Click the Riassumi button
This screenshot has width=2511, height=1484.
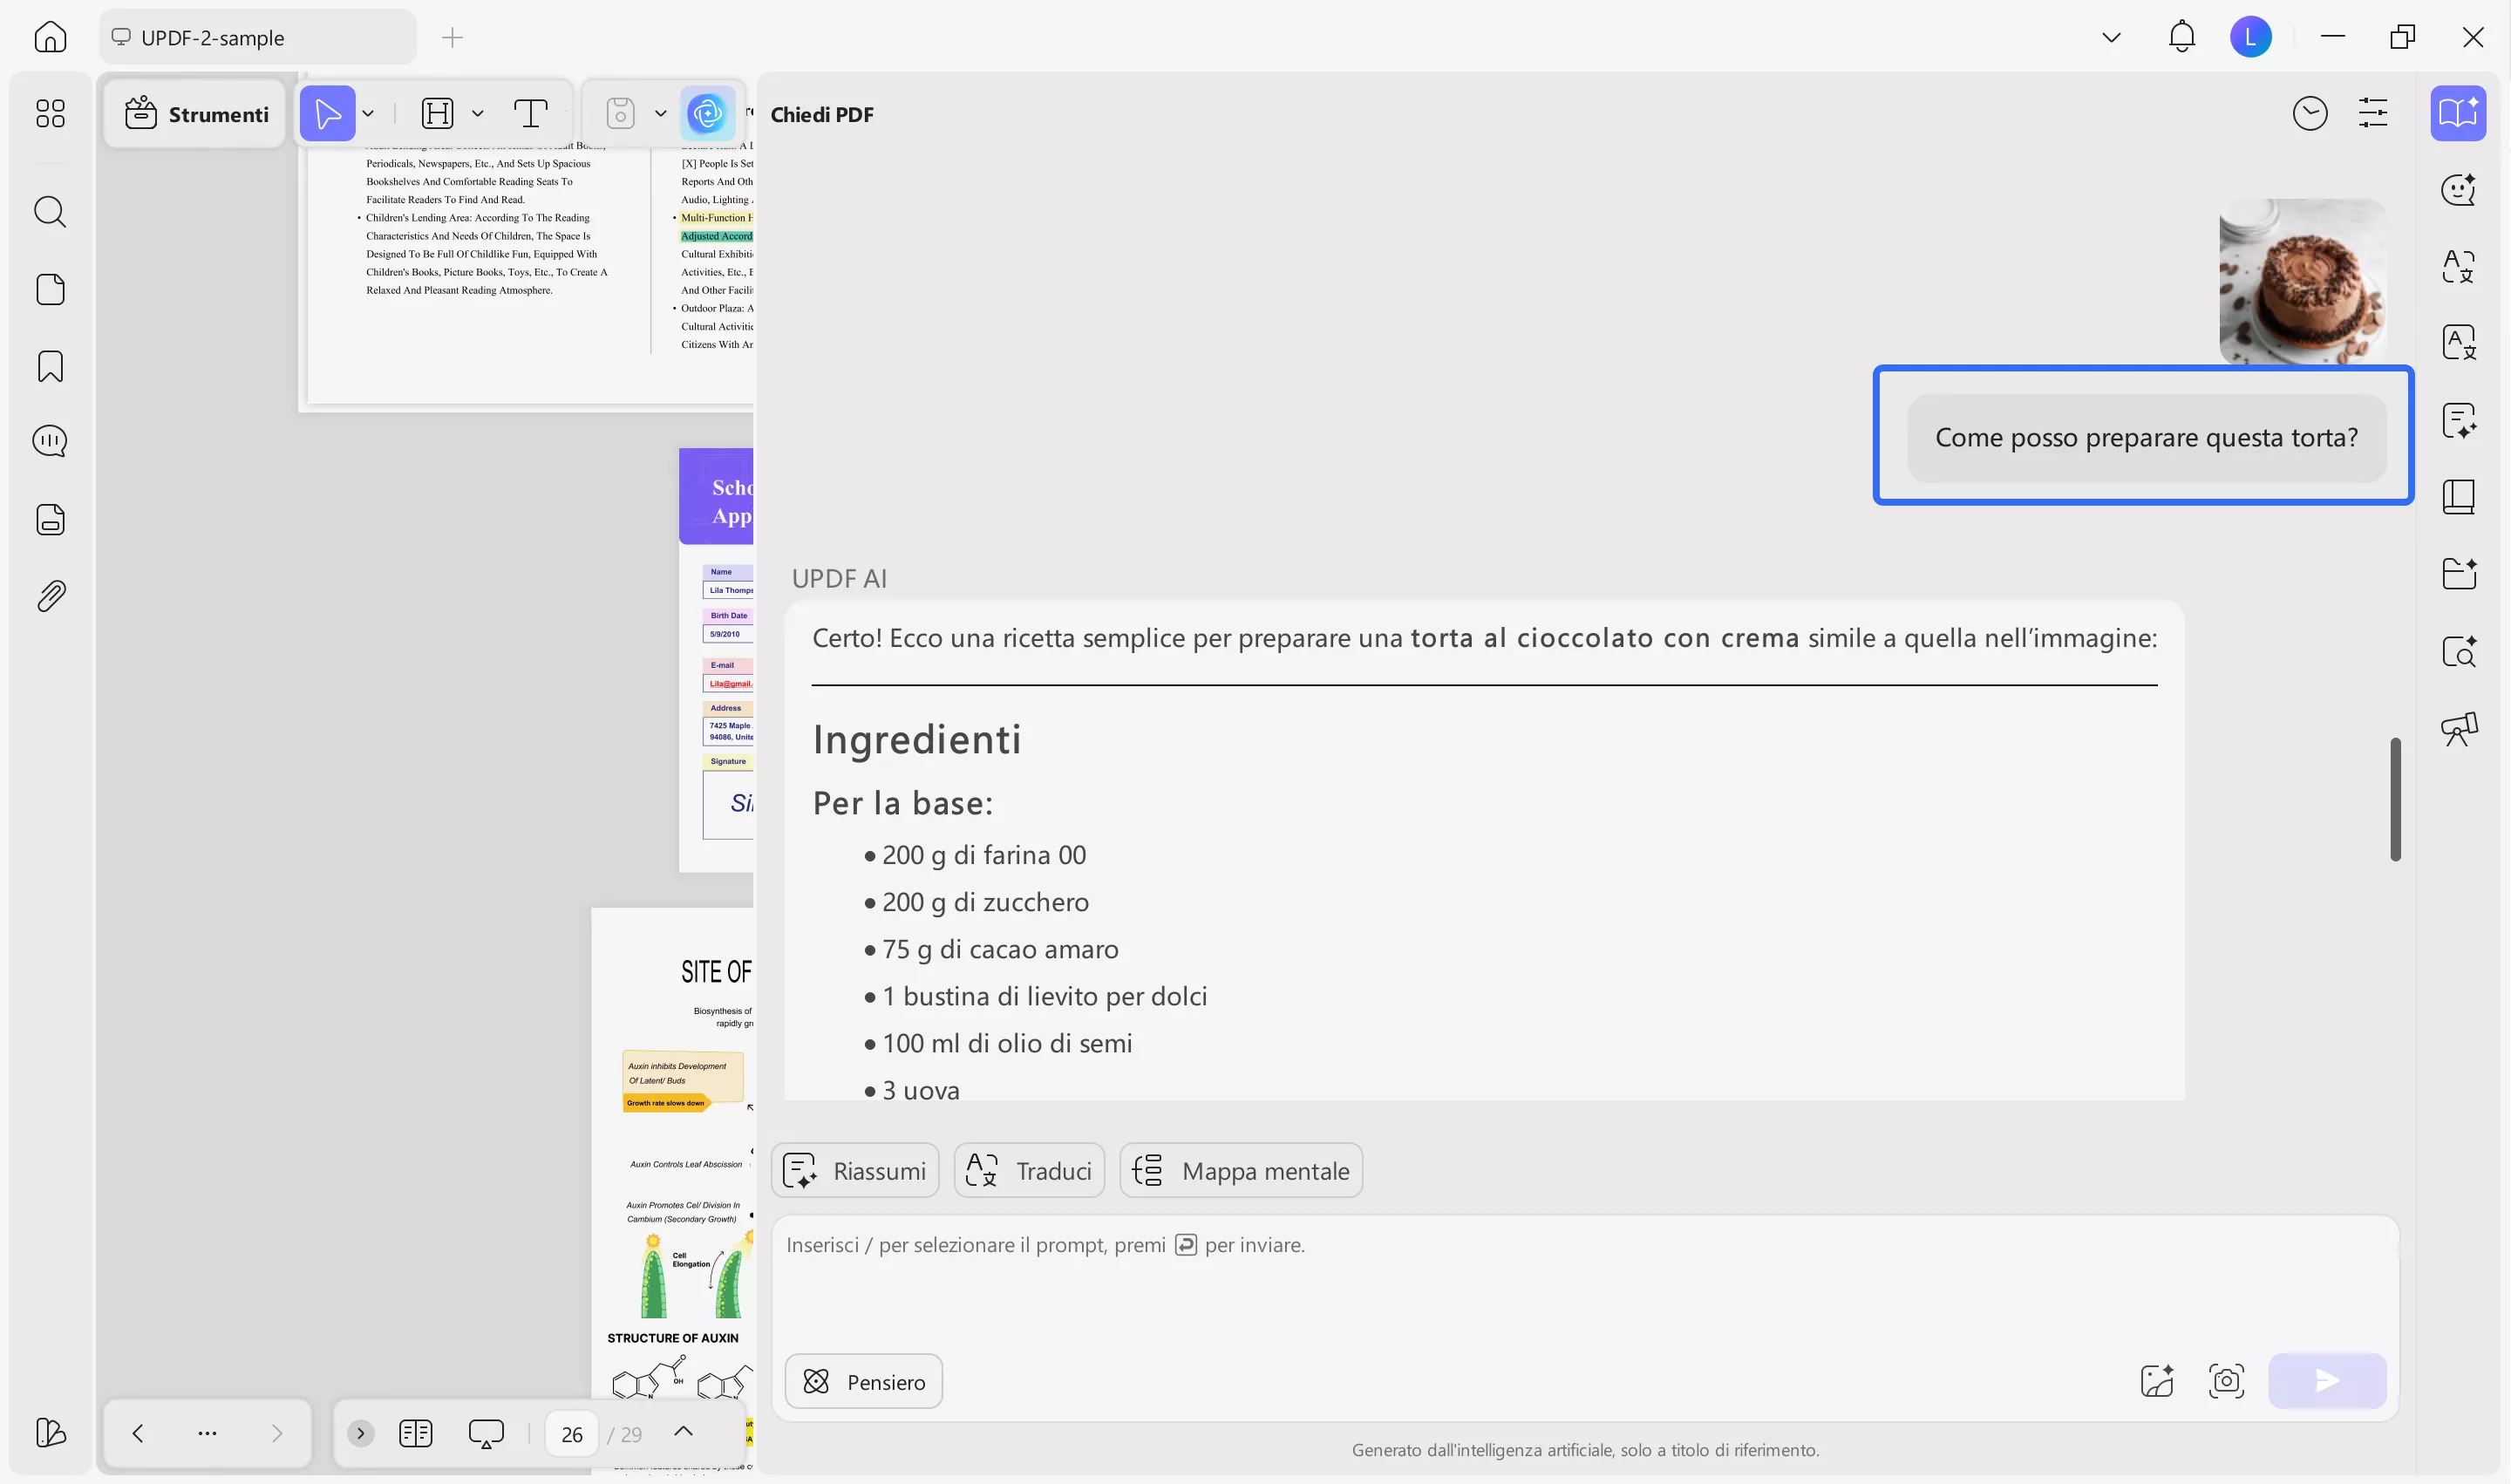point(855,1170)
